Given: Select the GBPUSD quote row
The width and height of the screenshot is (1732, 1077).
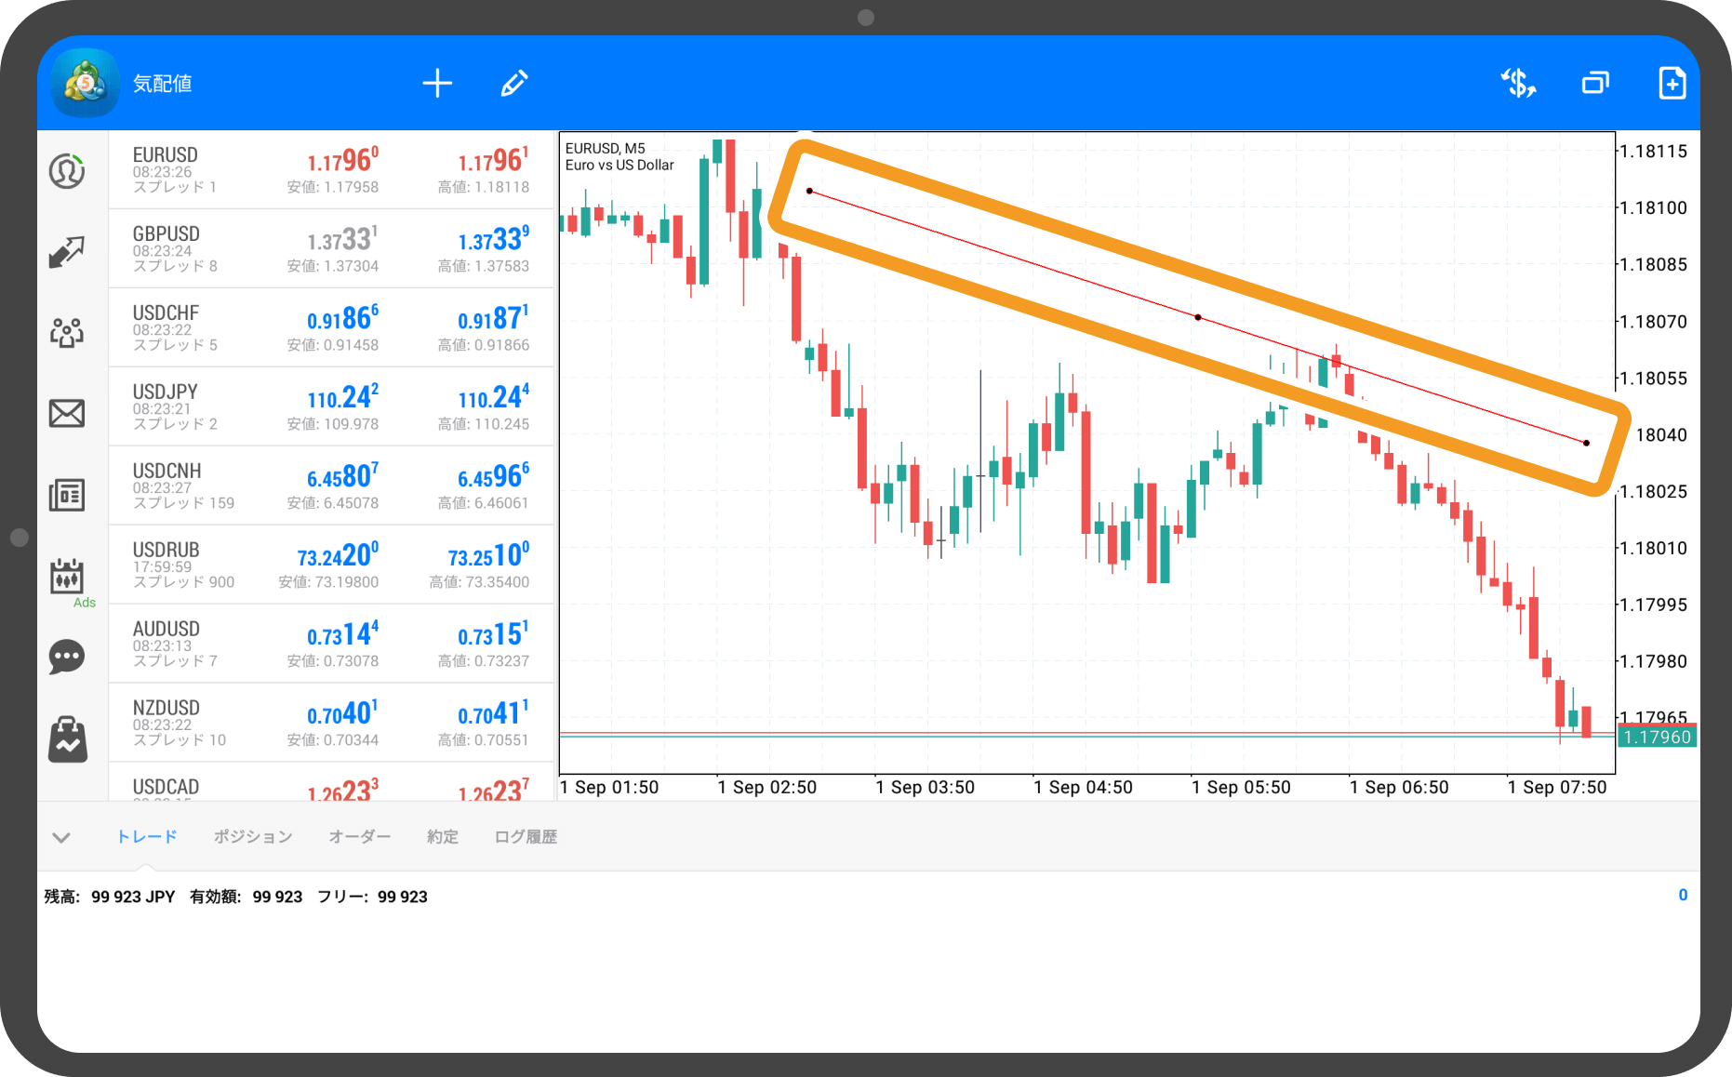Looking at the screenshot, I should pos(331,248).
